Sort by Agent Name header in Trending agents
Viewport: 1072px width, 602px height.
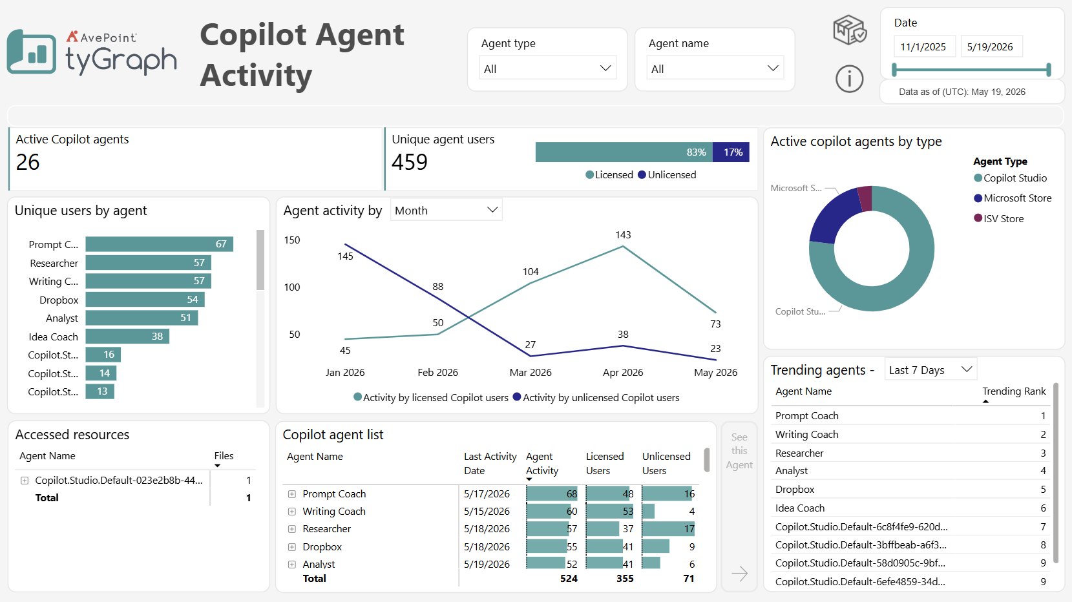(x=803, y=391)
